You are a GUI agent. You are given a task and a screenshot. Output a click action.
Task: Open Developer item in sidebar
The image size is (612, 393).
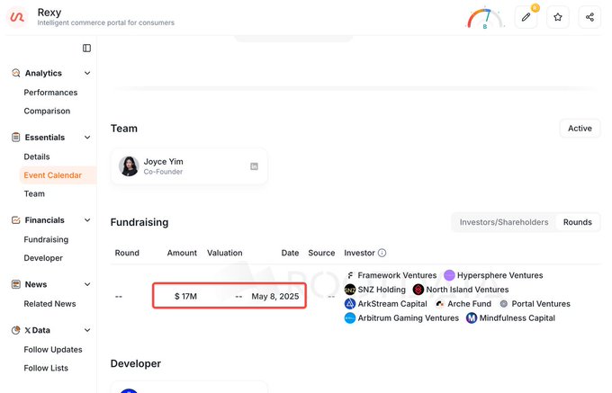pos(43,258)
